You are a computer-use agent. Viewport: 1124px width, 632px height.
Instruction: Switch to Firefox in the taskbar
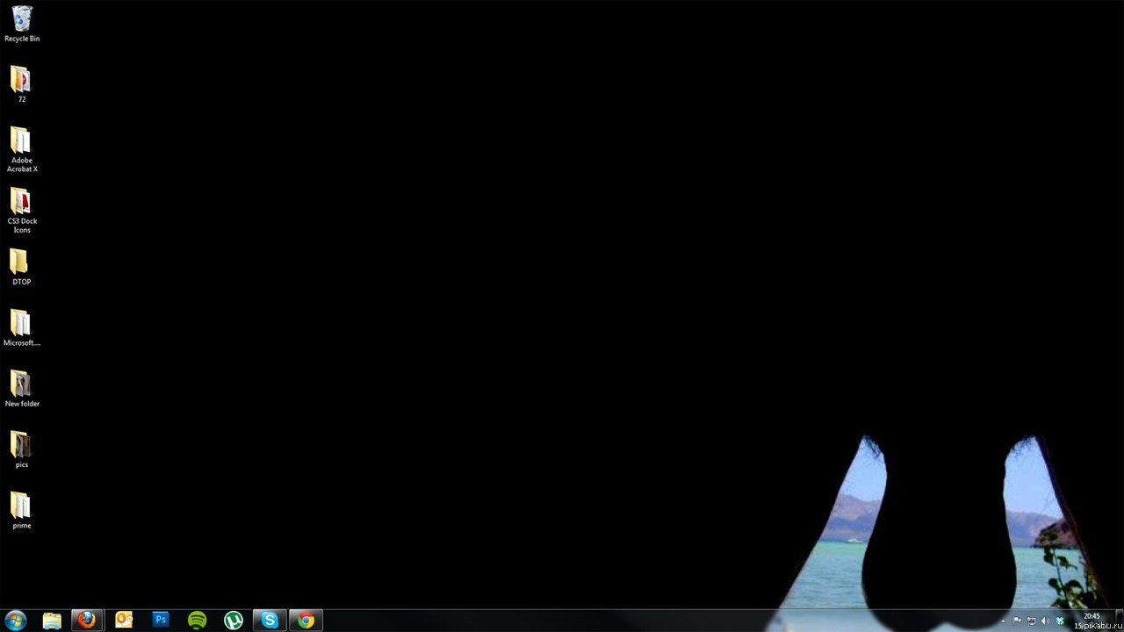pos(87,621)
